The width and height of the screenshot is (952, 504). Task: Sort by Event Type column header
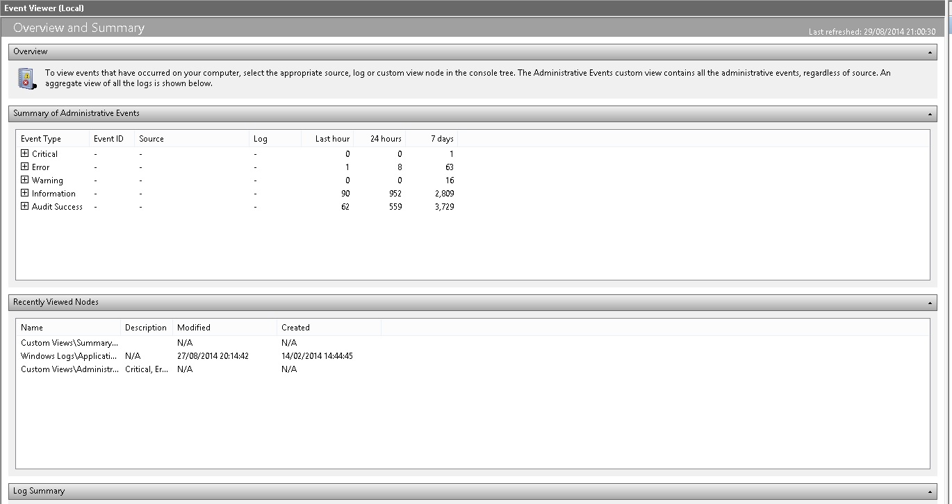click(53, 139)
